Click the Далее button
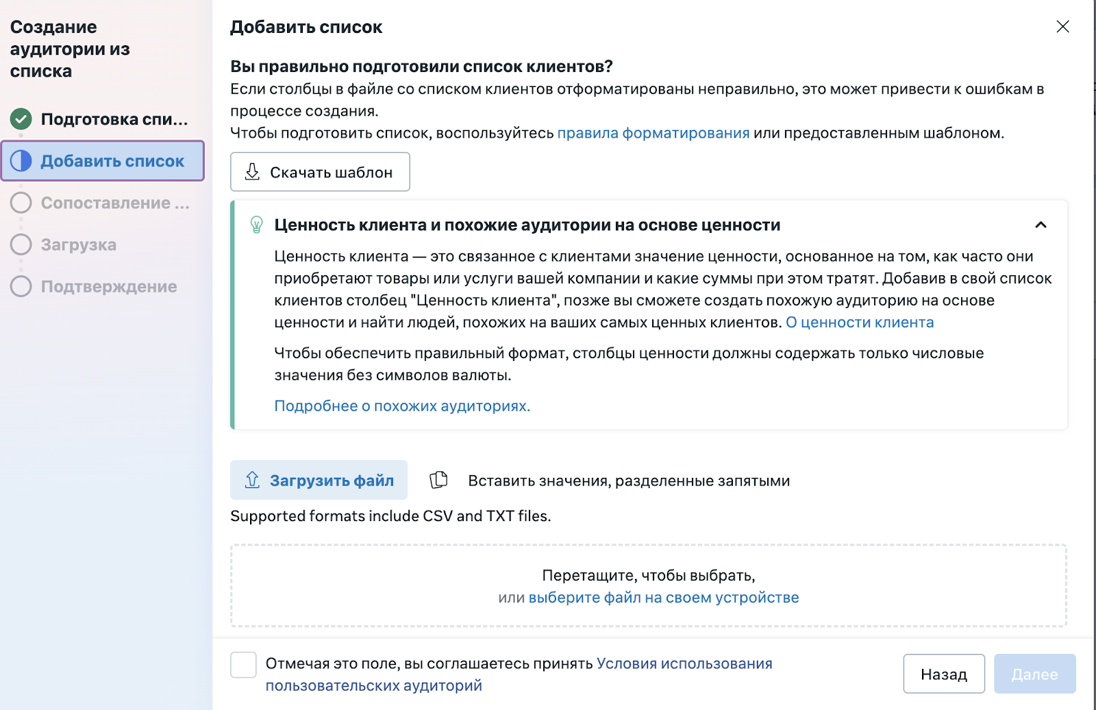Screen dimensions: 1096x710 tap(1034, 674)
